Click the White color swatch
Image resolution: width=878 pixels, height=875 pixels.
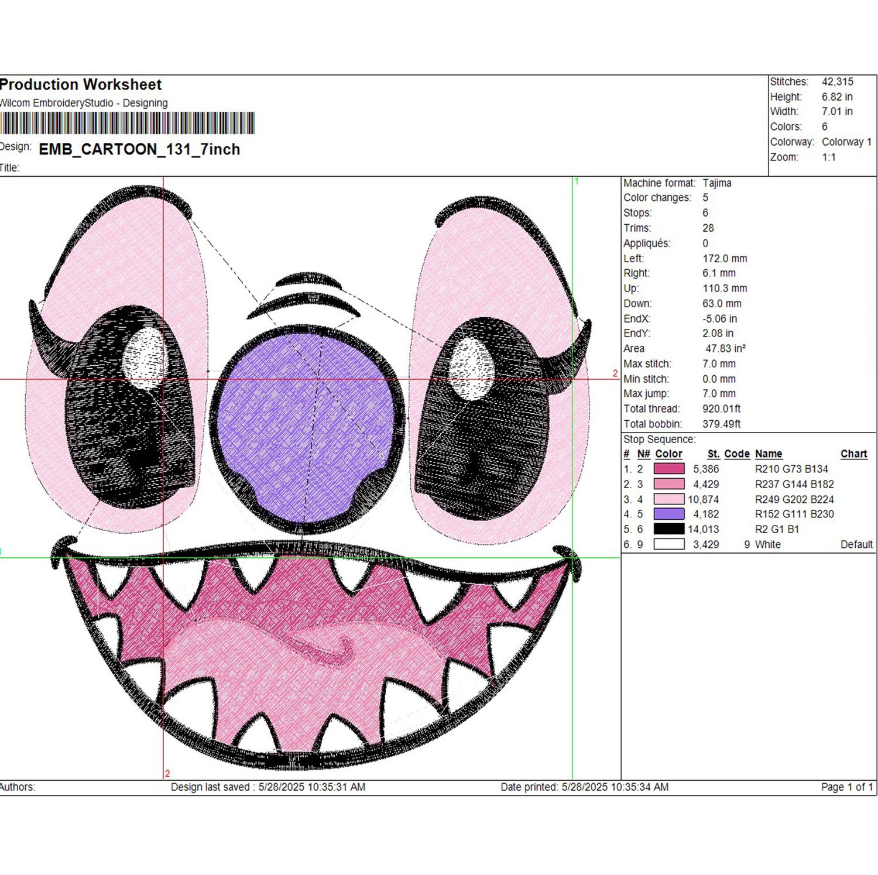(x=669, y=544)
